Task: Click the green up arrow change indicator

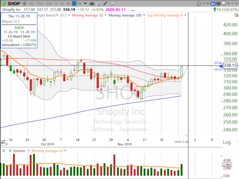Action: click(x=215, y=10)
